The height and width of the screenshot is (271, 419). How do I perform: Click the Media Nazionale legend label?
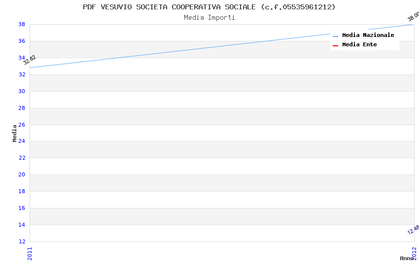368,35
